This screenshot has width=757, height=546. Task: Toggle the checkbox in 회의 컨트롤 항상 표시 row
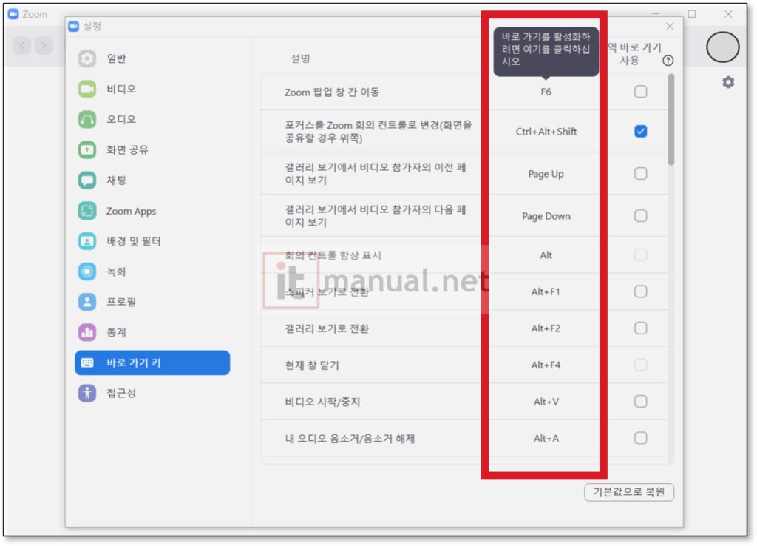click(641, 255)
